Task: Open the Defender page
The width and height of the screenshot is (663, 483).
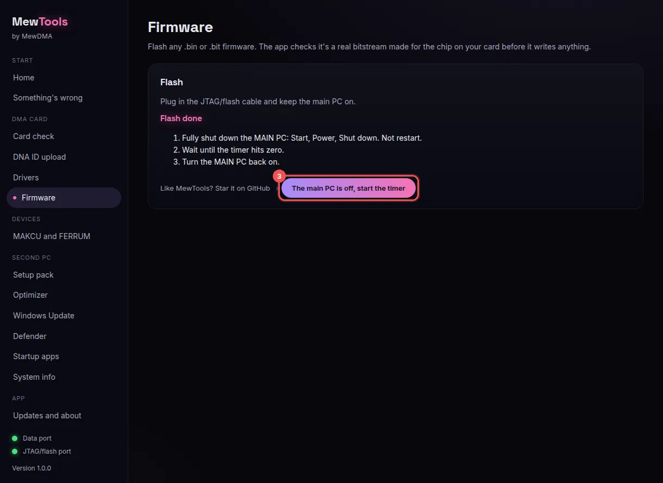Action: click(64, 336)
